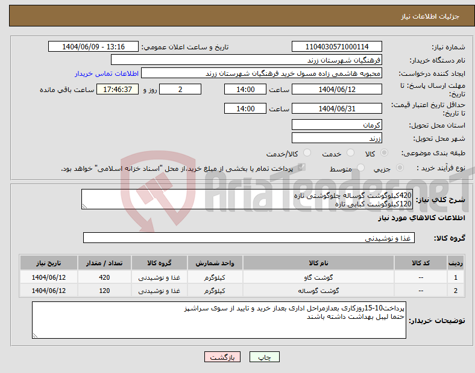Click the buyer notes text area
Screen dimensions: 475x373
tap(219, 320)
